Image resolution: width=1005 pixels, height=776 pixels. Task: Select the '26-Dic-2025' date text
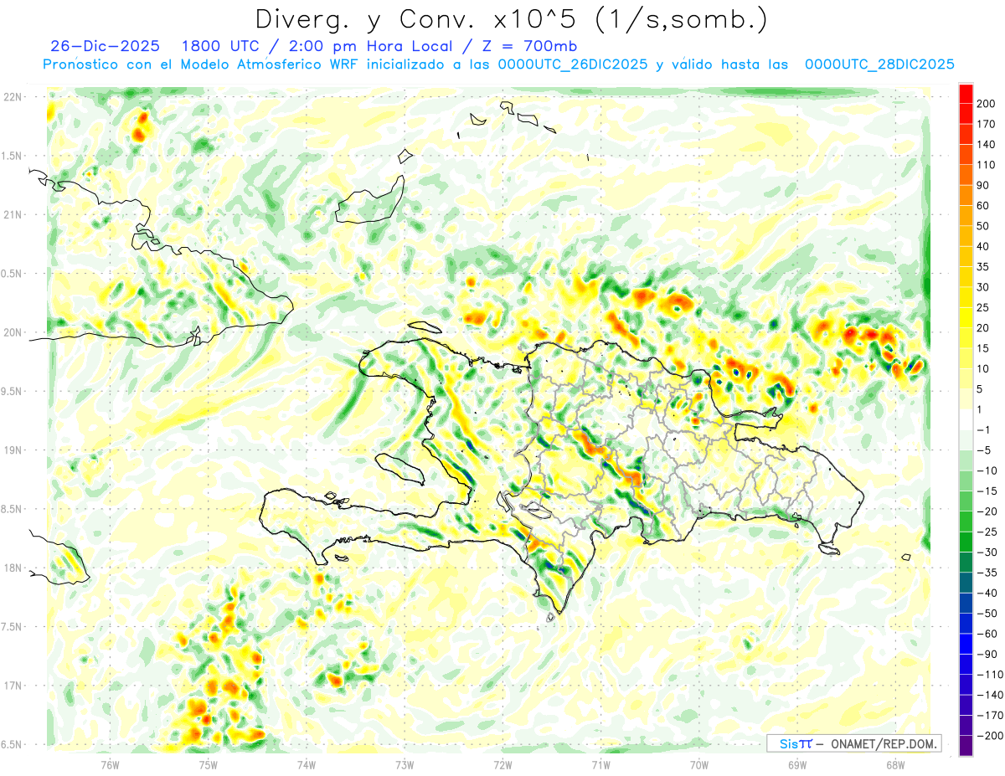click(105, 46)
